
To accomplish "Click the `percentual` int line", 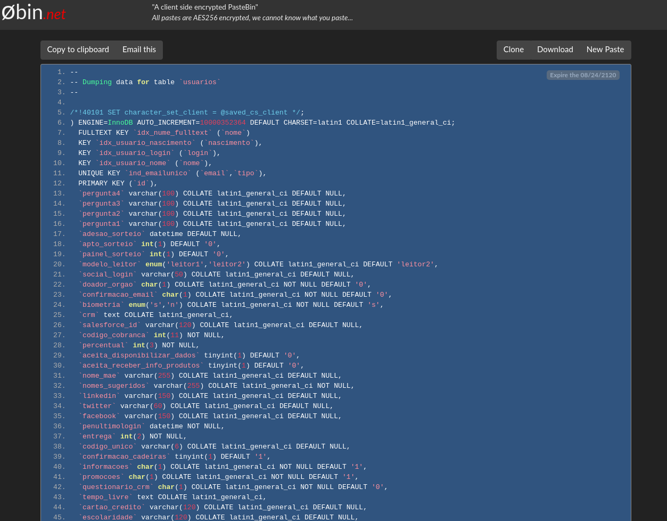I will (139, 345).
